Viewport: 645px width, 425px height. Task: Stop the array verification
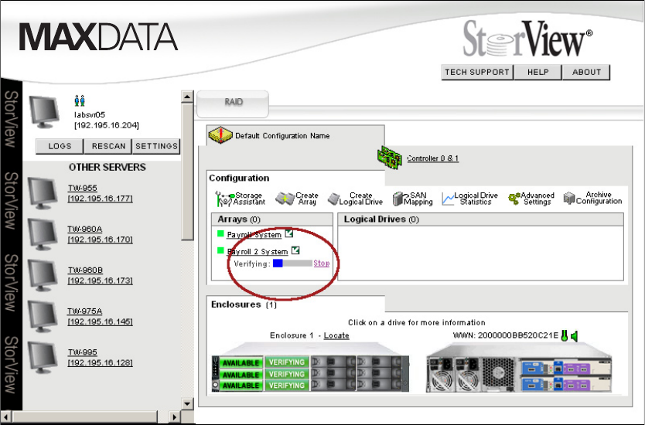click(321, 263)
